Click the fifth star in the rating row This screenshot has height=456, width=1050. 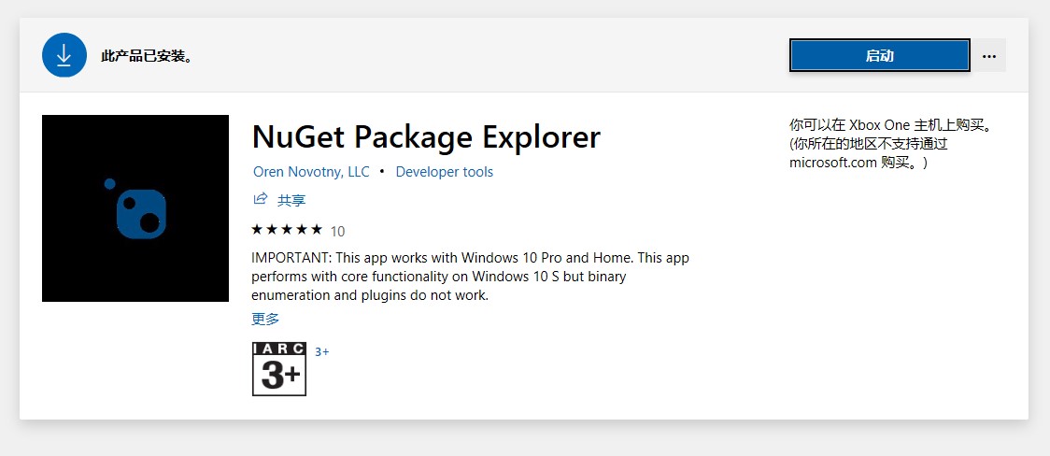tap(317, 230)
